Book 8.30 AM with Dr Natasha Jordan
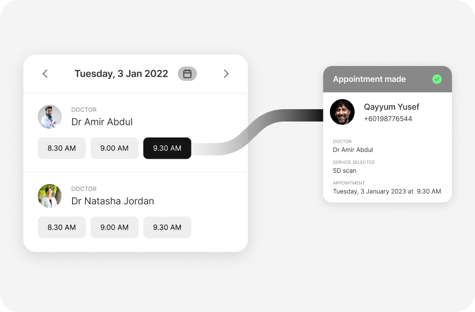Screen dimensions: 475x312 (62, 227)
